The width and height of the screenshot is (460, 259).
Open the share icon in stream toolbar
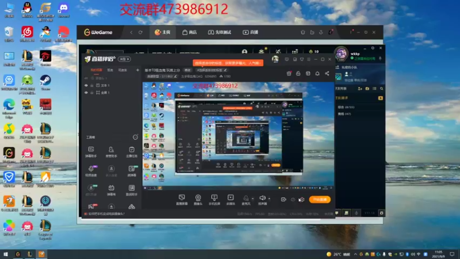(327, 74)
